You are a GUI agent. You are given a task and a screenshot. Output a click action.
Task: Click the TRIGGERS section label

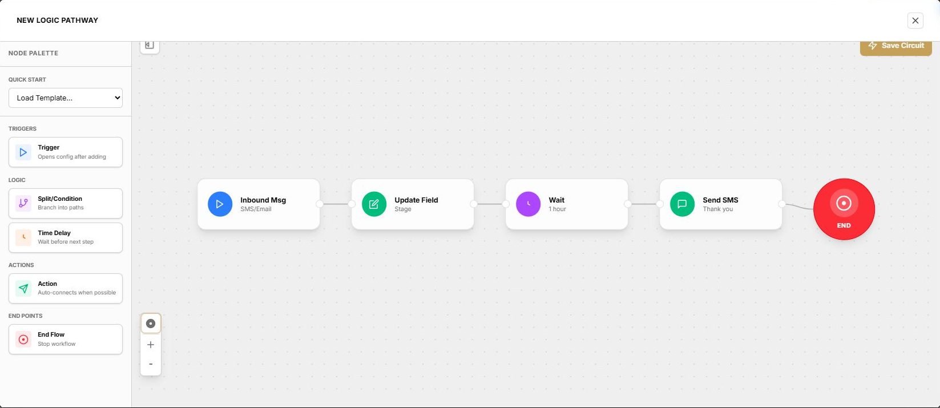[22, 129]
